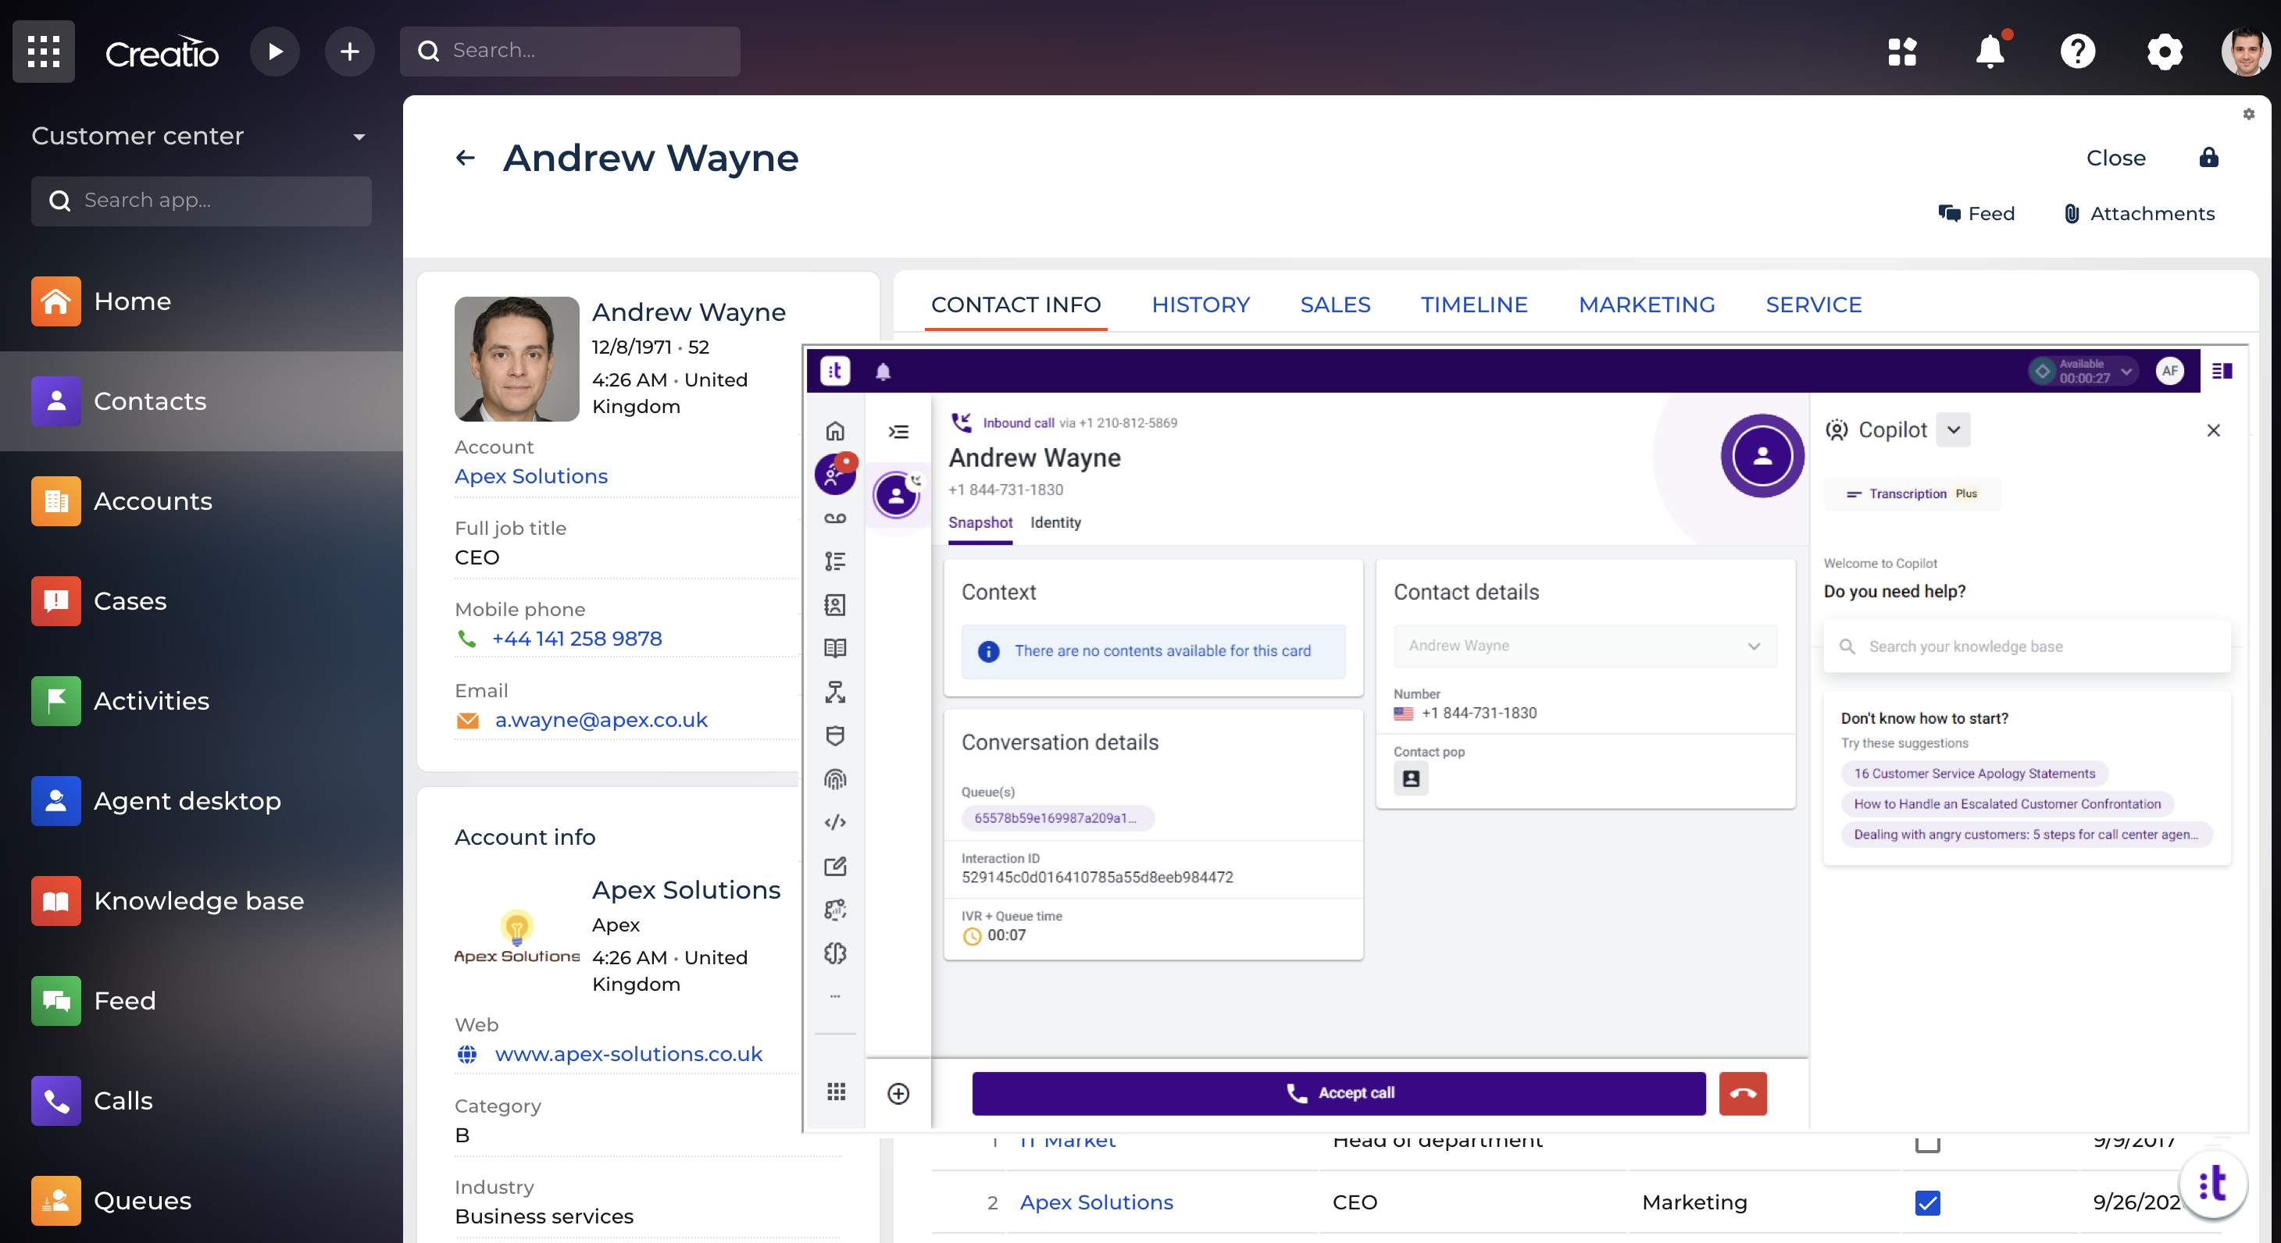The width and height of the screenshot is (2281, 1243).
Task: Expand the Copilot chevron dropdown
Action: coord(1952,430)
